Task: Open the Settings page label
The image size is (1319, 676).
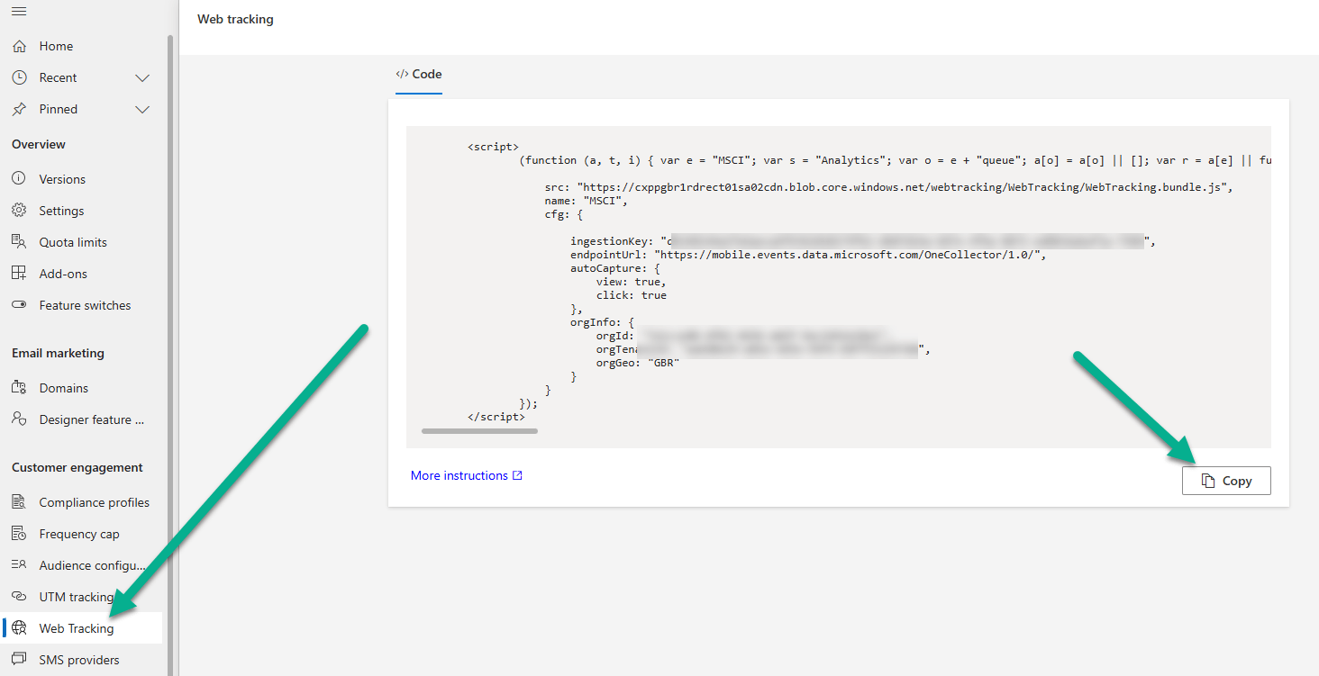Action: tap(61, 211)
